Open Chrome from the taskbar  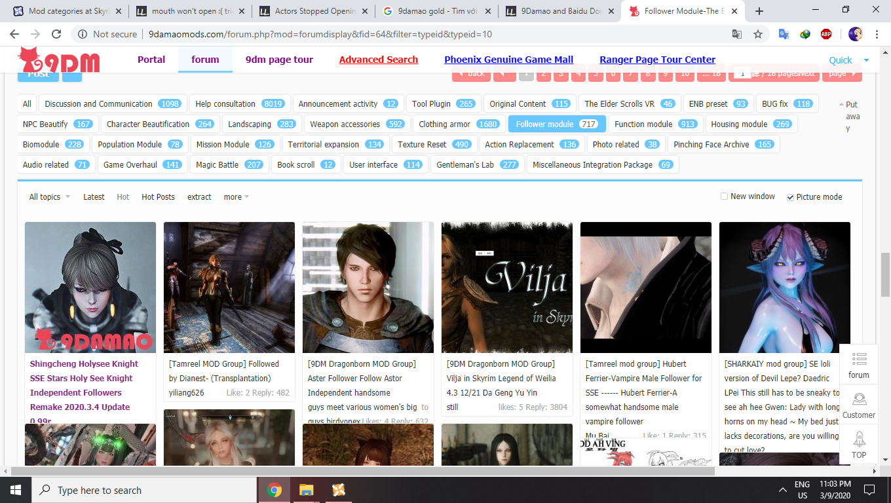(x=275, y=490)
